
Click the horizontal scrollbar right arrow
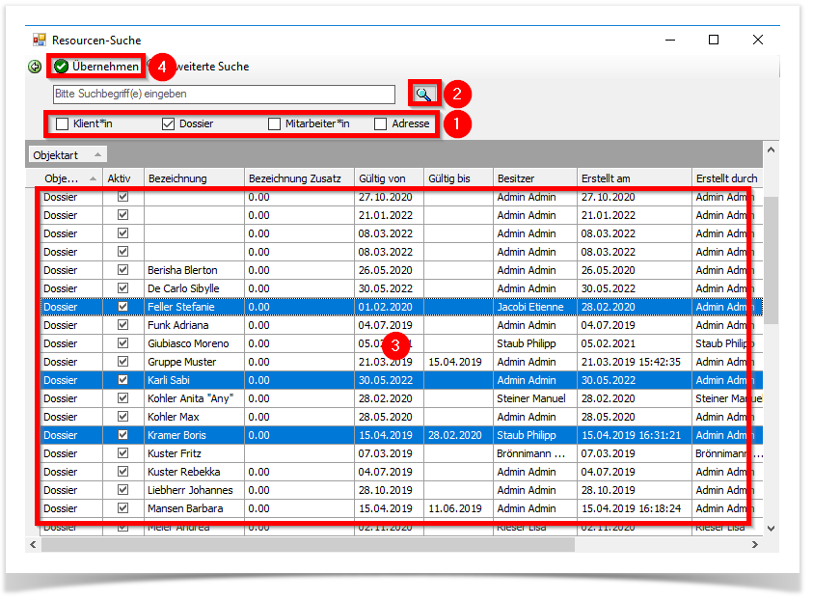click(x=755, y=544)
